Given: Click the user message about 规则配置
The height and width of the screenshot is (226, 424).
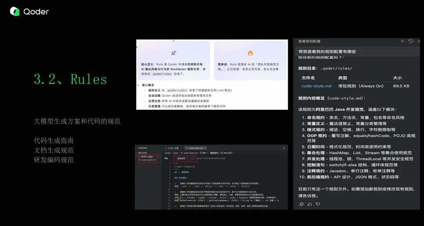Looking at the screenshot, I should (x=358, y=51).
